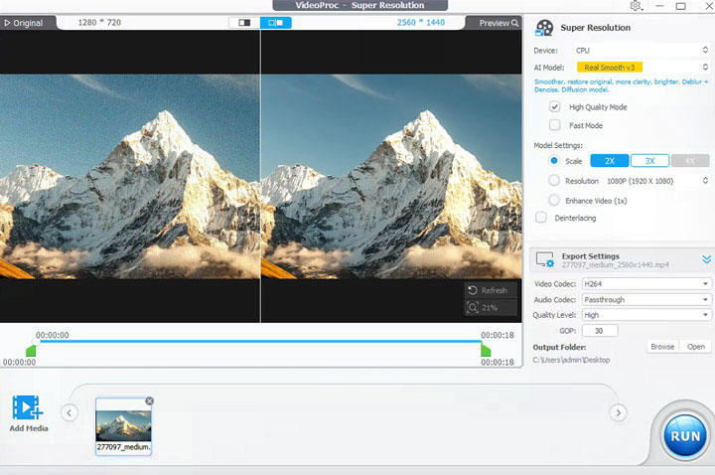Select the Scale radio button
This screenshot has height=475, width=715.
point(554,161)
